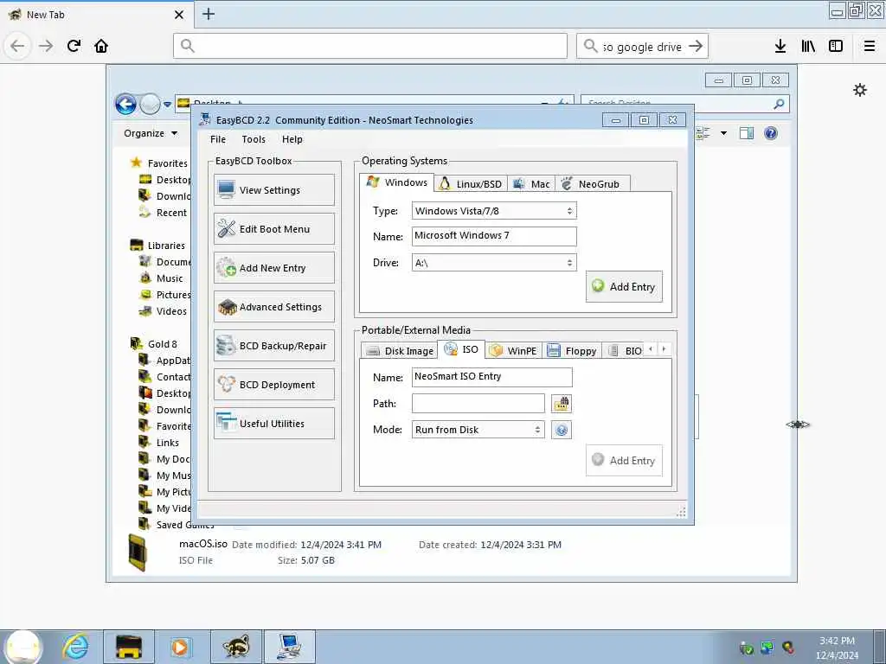The width and height of the screenshot is (886, 664).
Task: Open View Settings in EasyBCD Toolbox
Action: pos(274,189)
